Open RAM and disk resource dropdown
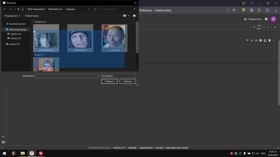 coord(268,27)
